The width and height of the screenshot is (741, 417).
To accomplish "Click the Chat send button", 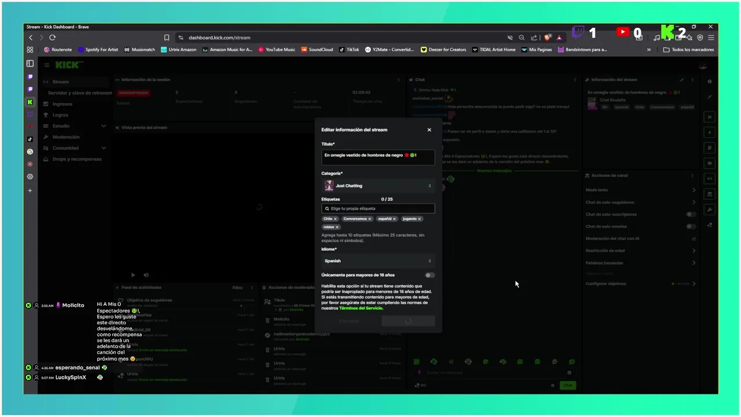I will tap(568, 385).
